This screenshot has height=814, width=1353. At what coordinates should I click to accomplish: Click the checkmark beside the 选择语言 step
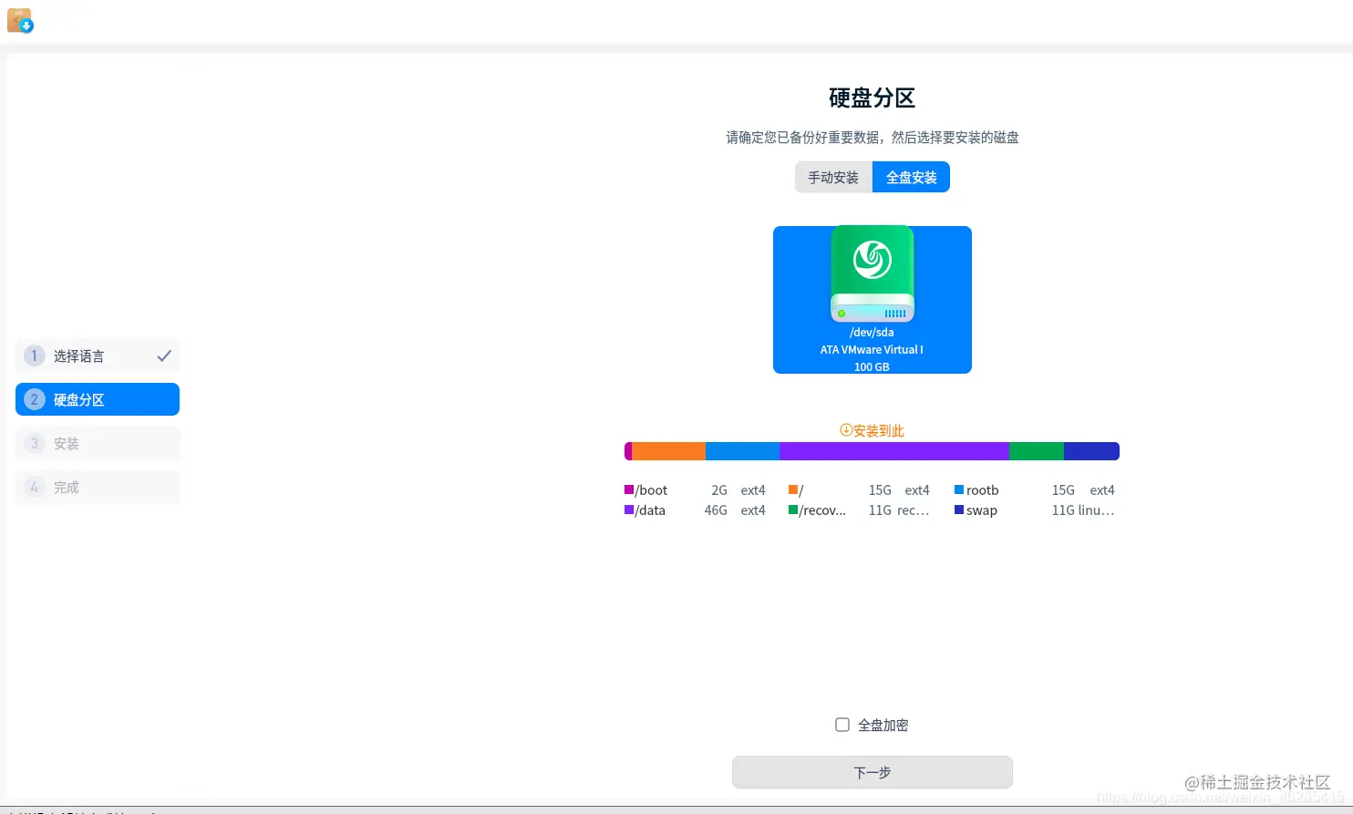[164, 355]
